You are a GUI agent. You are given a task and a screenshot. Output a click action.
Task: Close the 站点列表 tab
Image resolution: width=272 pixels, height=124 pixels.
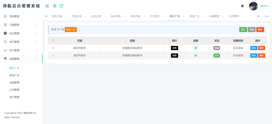[x=125, y=16]
